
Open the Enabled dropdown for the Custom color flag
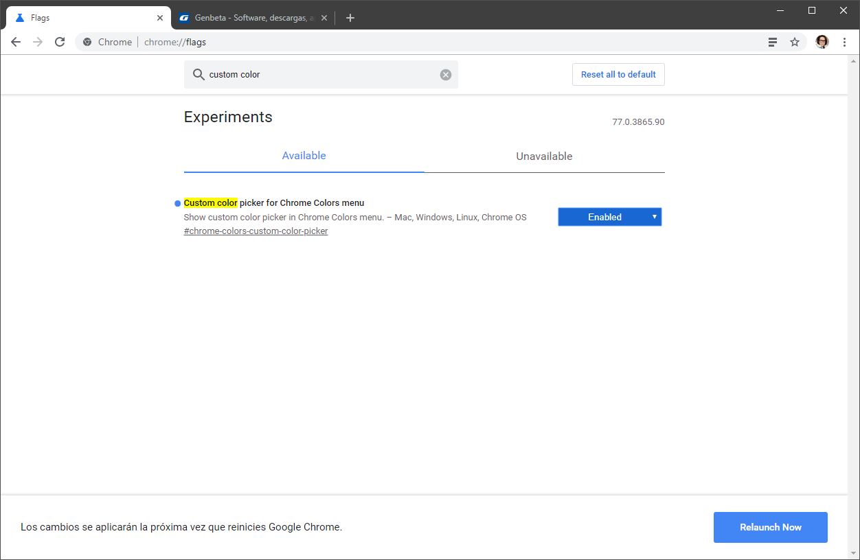pos(609,216)
